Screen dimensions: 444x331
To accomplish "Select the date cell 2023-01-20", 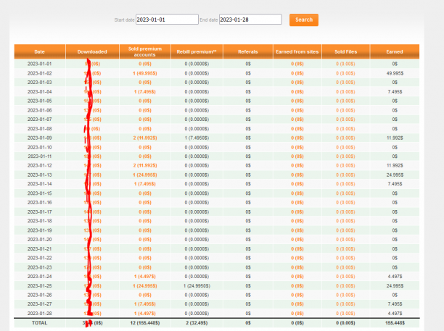I will 40,240.
